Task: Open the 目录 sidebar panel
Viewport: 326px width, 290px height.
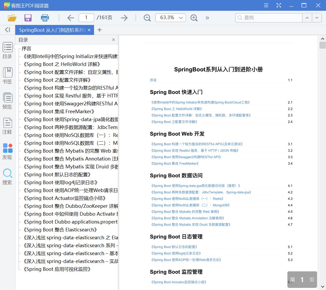Action: (7, 50)
